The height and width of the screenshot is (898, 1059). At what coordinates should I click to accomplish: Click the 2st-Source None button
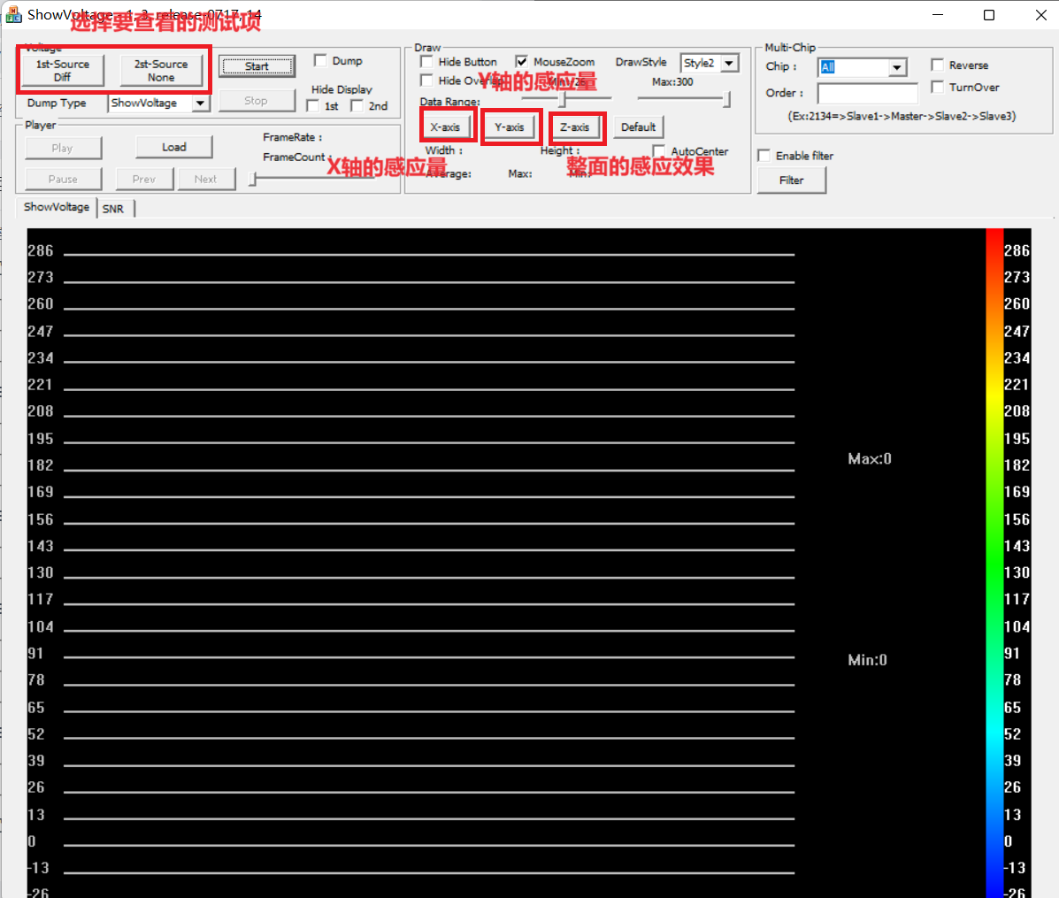click(161, 70)
